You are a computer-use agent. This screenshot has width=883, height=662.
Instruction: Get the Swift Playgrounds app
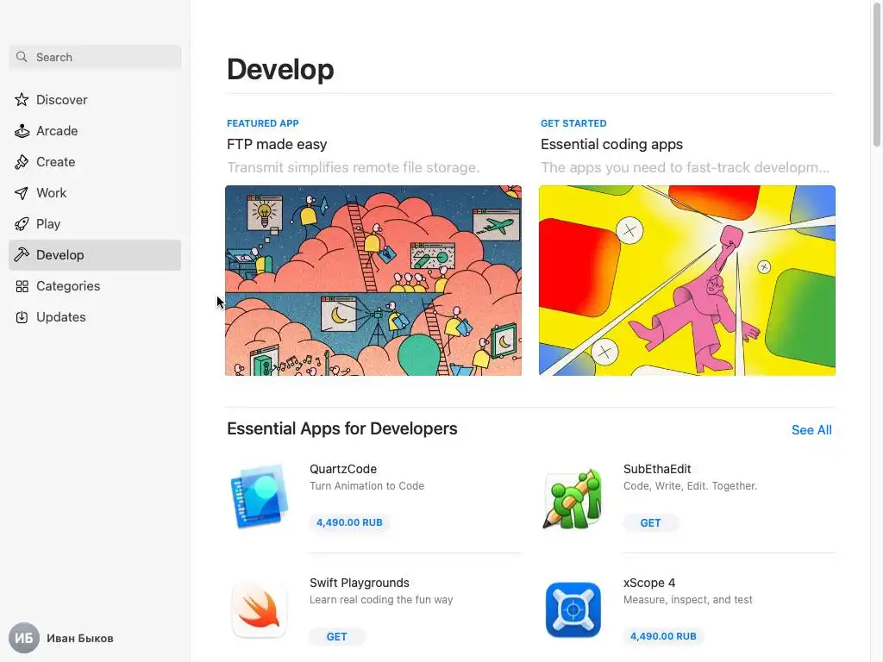coord(337,637)
